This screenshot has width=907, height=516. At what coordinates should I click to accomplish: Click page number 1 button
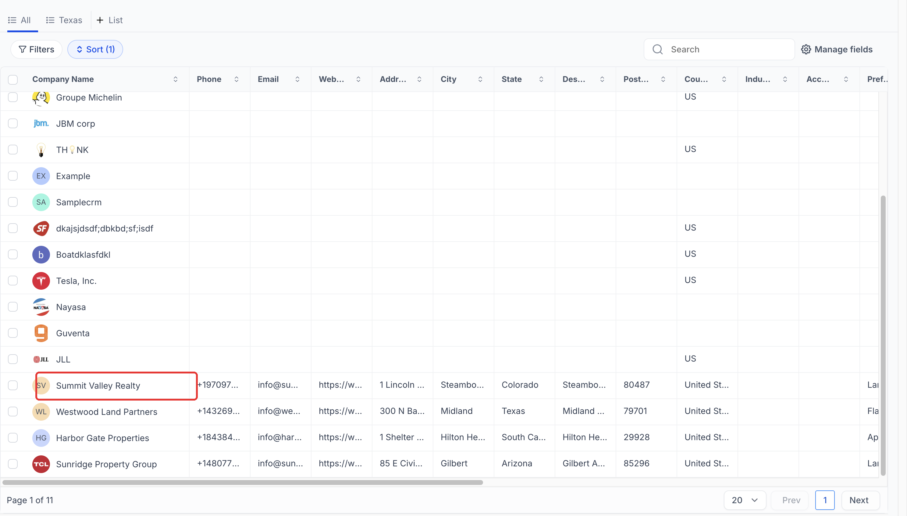825,500
